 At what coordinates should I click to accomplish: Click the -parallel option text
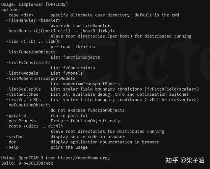pyautogui.click(x=17, y=115)
